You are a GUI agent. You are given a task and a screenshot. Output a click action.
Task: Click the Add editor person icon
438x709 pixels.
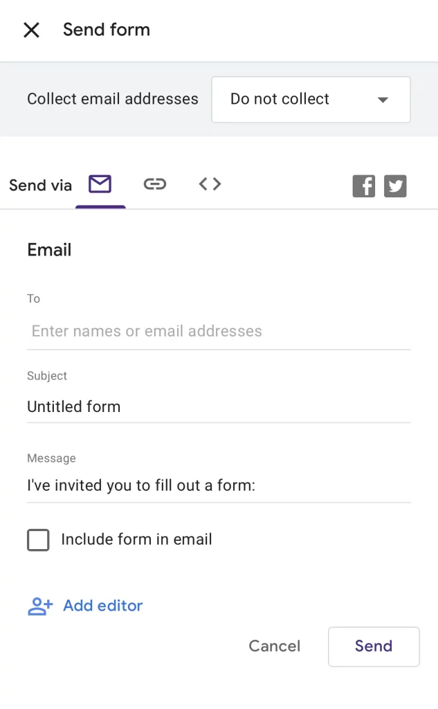pos(38,605)
